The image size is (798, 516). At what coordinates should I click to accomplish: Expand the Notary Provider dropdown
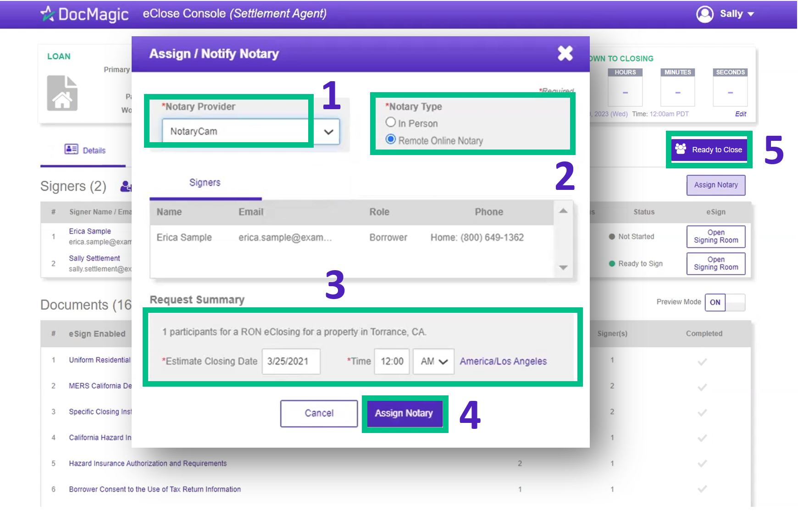point(328,132)
